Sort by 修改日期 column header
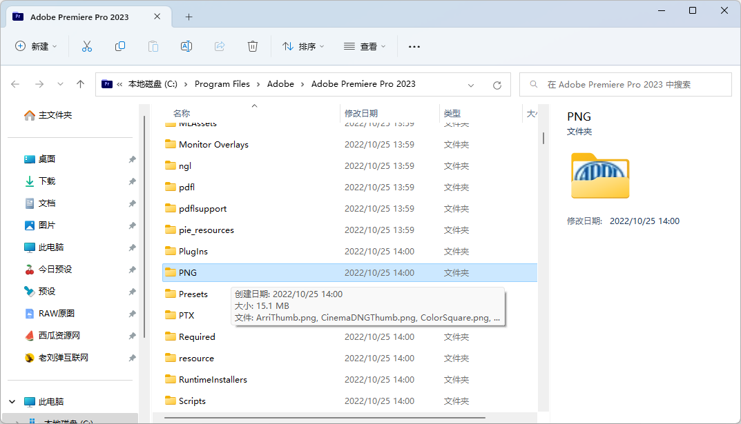 361,113
